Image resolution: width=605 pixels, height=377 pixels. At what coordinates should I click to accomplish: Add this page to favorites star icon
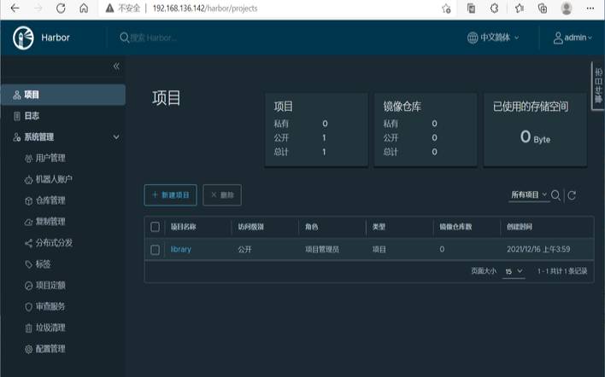tap(446, 9)
